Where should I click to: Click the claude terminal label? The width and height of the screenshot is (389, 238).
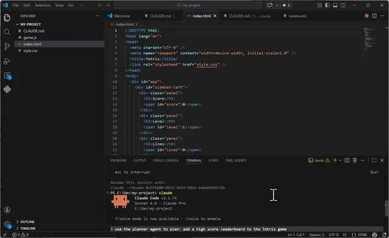pyautogui.click(x=318, y=160)
